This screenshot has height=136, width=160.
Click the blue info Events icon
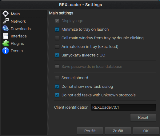(x=6, y=51)
